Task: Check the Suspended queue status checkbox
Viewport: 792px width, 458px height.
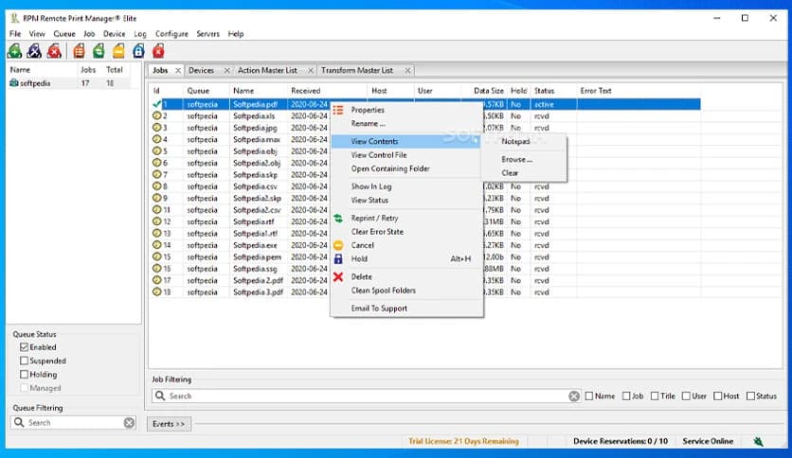Action: (x=24, y=361)
